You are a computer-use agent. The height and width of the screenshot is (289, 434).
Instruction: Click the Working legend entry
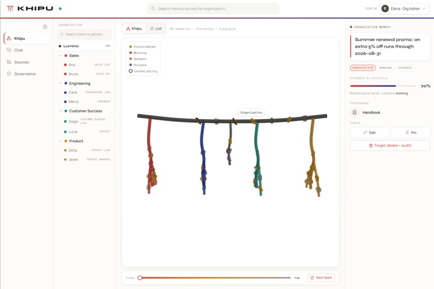[138, 53]
